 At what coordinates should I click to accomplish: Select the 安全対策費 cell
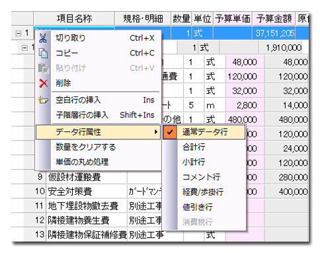pos(87,192)
